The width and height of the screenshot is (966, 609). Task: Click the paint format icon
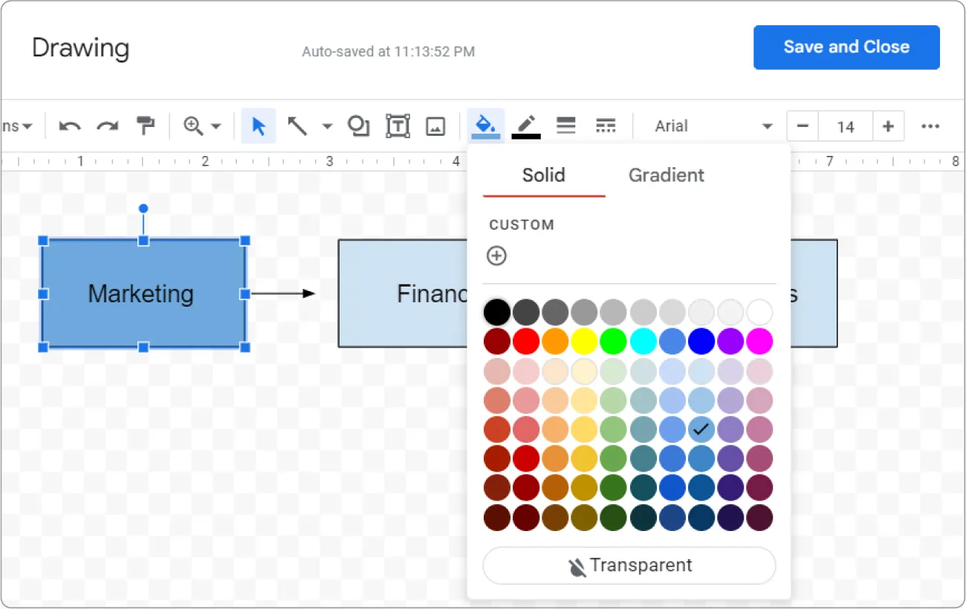click(146, 126)
